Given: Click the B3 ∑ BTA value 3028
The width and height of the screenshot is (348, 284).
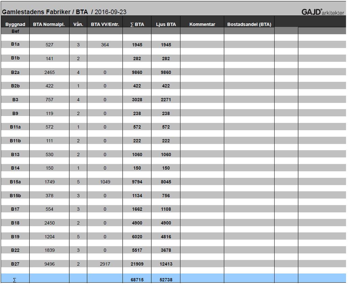Looking at the screenshot, I should [137, 100].
